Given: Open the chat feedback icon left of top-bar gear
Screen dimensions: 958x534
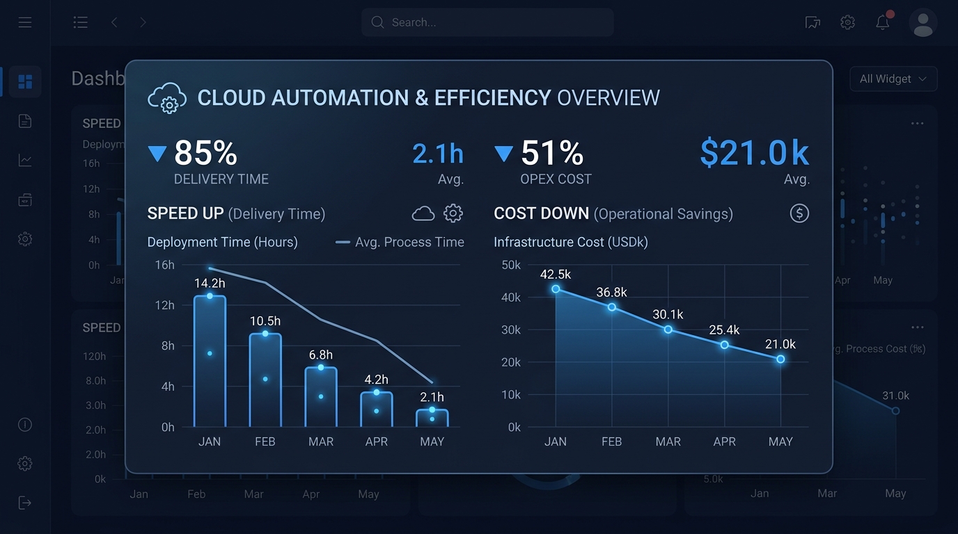Looking at the screenshot, I should pyautogui.click(x=812, y=22).
